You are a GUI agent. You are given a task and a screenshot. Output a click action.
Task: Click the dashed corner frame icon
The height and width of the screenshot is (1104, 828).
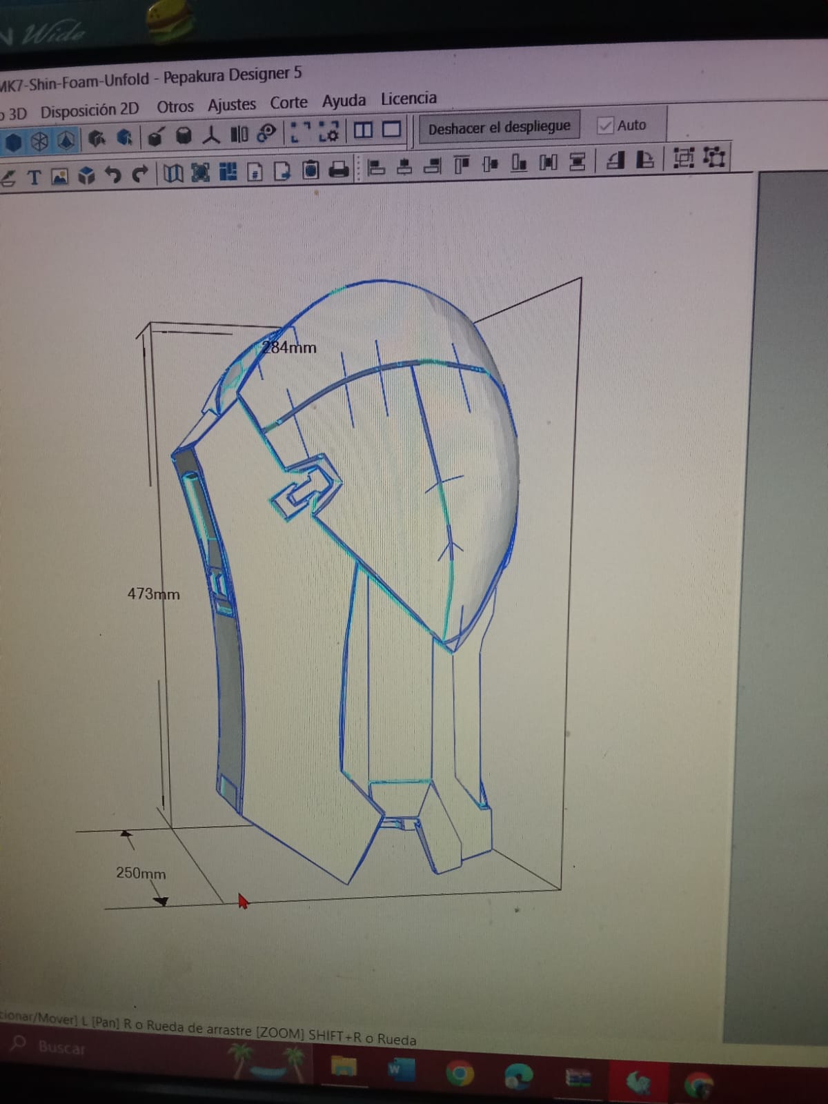tap(299, 132)
